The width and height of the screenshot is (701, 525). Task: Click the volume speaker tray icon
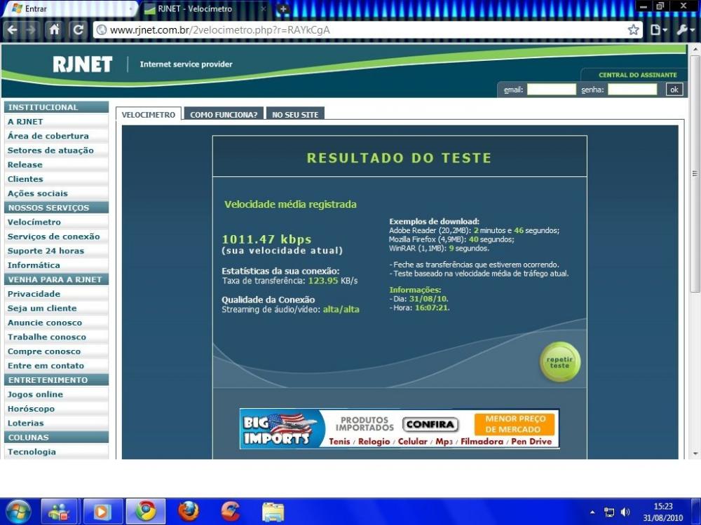point(625,512)
